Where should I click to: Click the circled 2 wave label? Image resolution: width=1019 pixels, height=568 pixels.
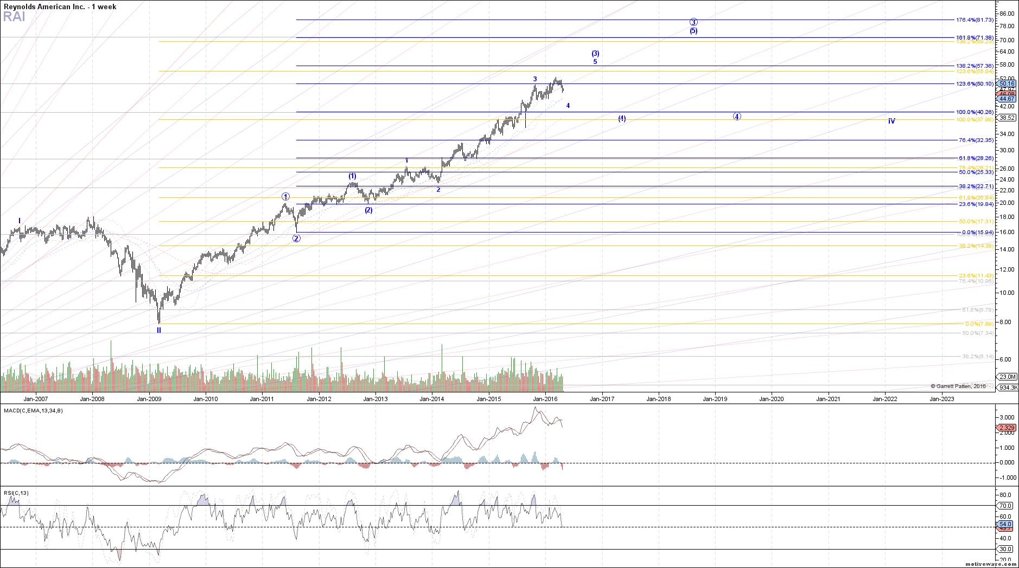pyautogui.click(x=296, y=238)
